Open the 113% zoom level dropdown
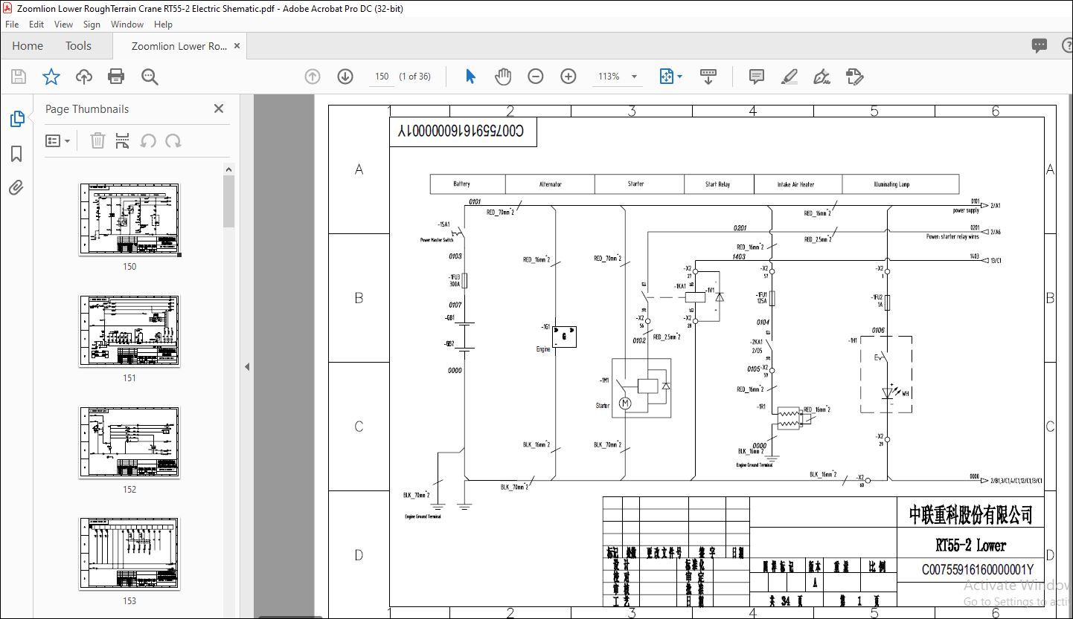This screenshot has width=1073, height=619. [x=634, y=77]
